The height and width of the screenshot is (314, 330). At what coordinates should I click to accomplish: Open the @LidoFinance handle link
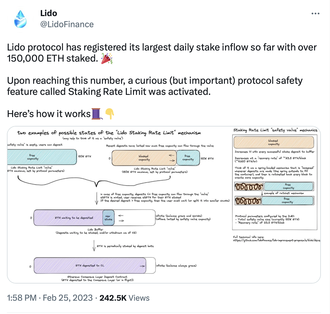pyautogui.click(x=67, y=24)
